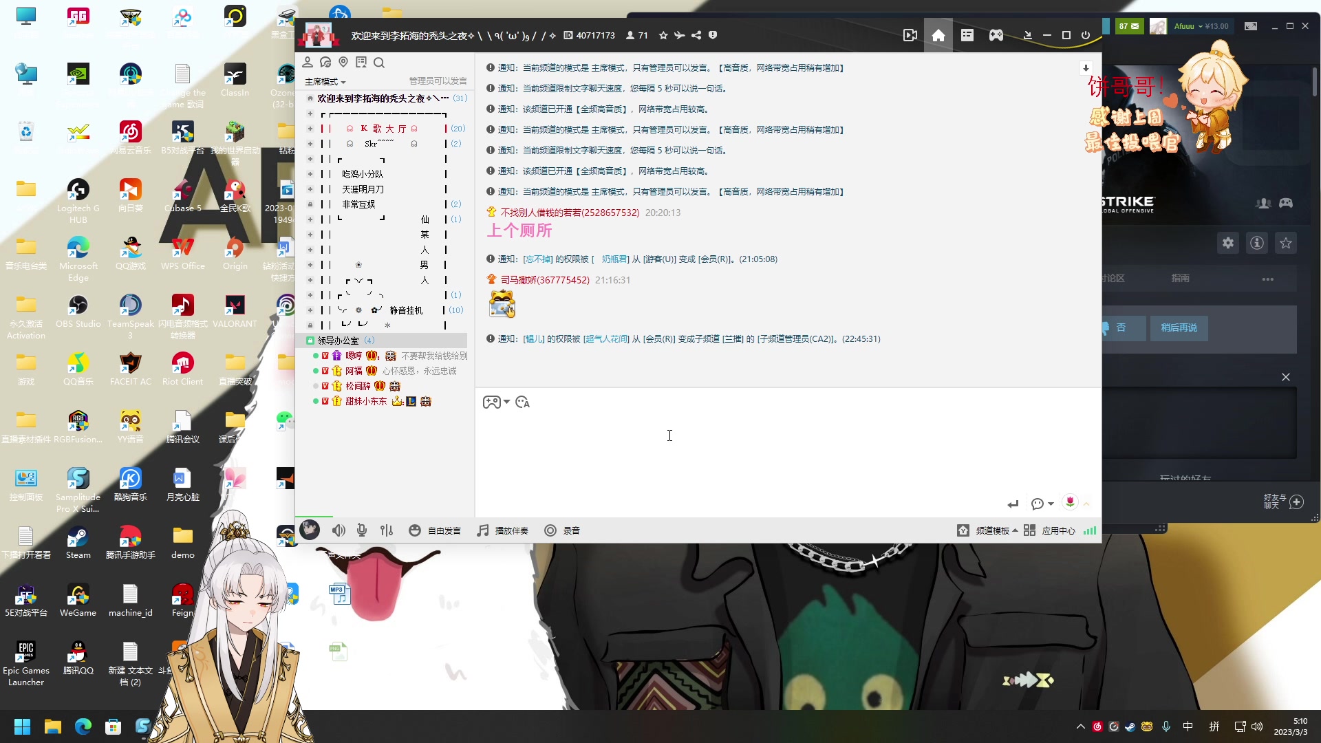The width and height of the screenshot is (1321, 743).
Task: Show member list person icon in sidebar
Action: pyautogui.click(x=308, y=63)
